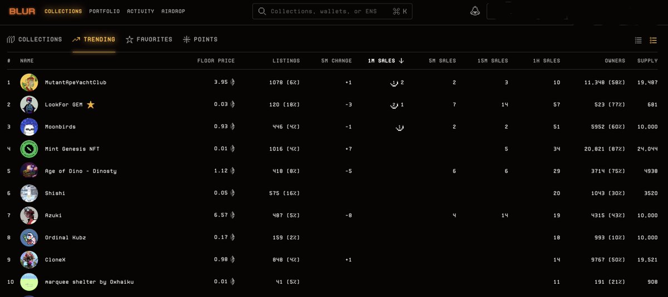
Task: Open CloneX collection name
Action: click(56, 260)
